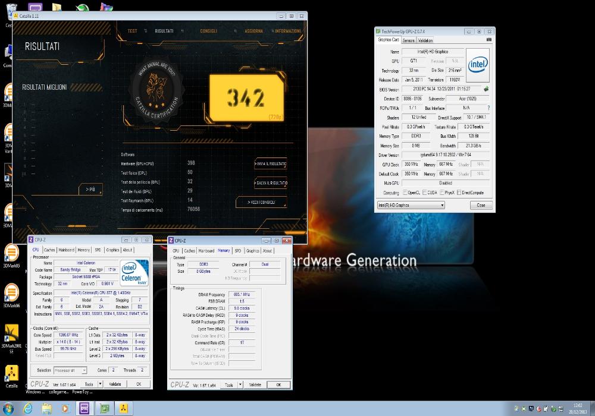This screenshot has height=416, width=595.
Task: Click the Intel logo in GPU-Z
Action: (477, 65)
